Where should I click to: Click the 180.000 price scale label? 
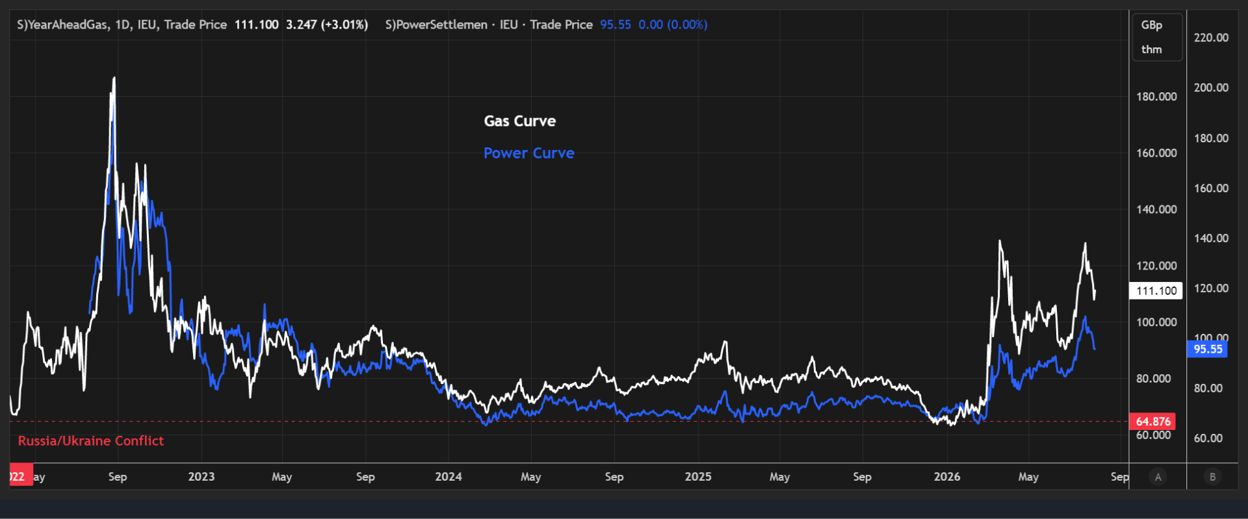tap(1156, 97)
